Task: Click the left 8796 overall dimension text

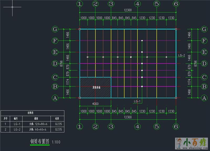Action: click(61, 63)
